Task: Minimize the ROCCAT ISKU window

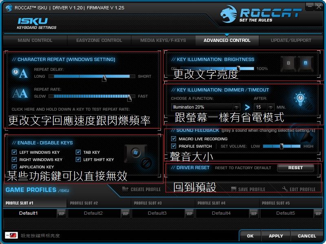Action: [310, 7]
